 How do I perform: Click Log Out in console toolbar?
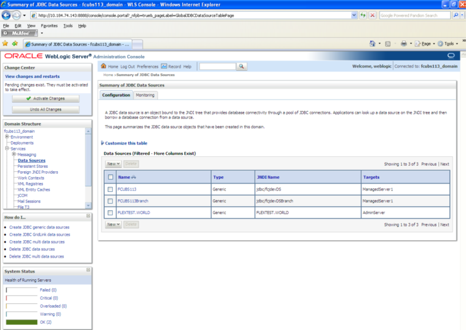[x=128, y=67]
